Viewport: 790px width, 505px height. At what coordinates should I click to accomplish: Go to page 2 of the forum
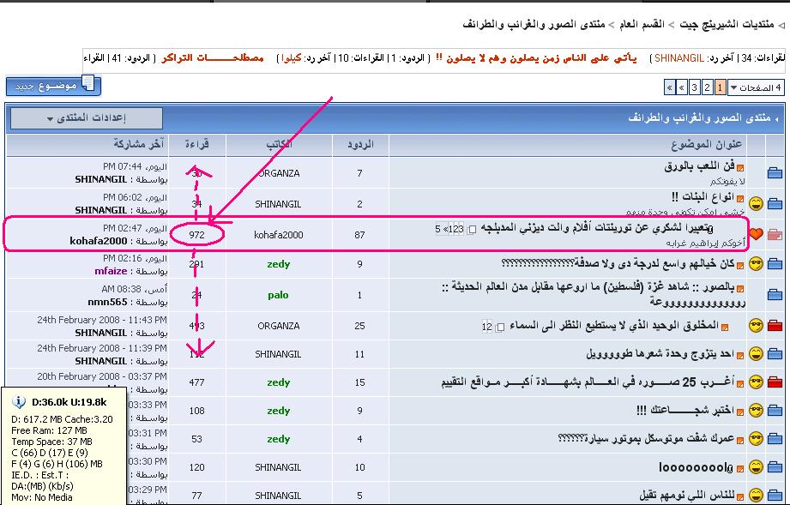coord(707,87)
